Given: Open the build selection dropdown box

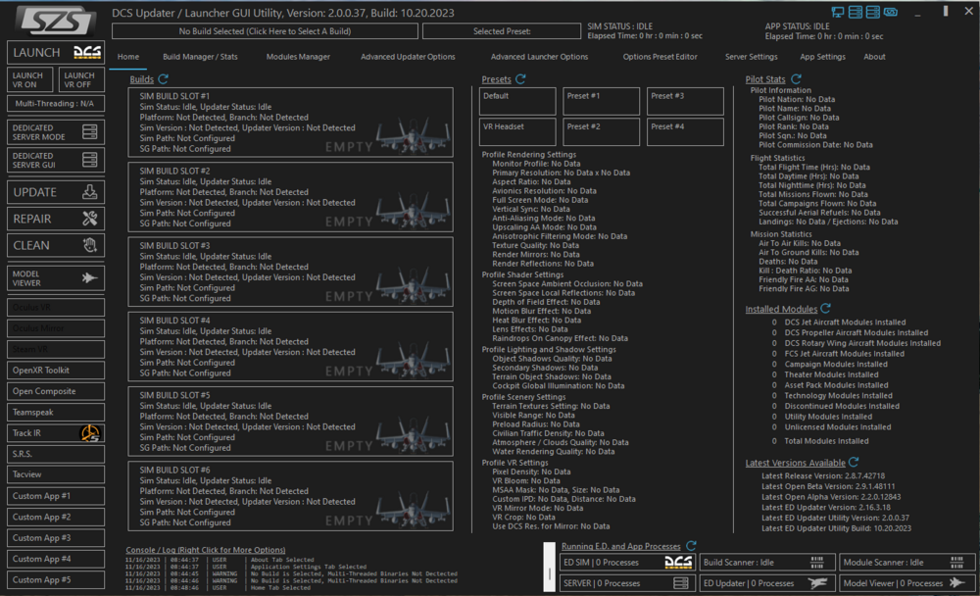Looking at the screenshot, I should tap(265, 31).
